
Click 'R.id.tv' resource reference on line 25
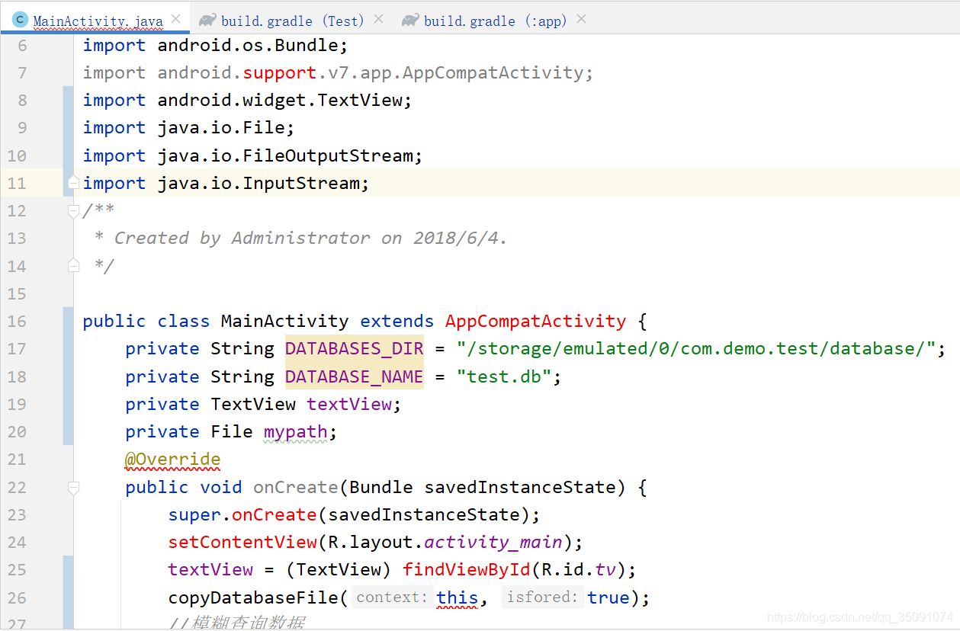[579, 570]
